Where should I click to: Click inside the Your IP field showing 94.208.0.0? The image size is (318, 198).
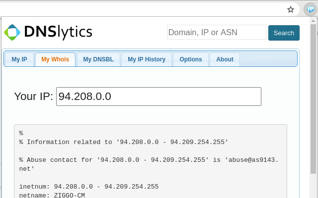tap(159, 97)
